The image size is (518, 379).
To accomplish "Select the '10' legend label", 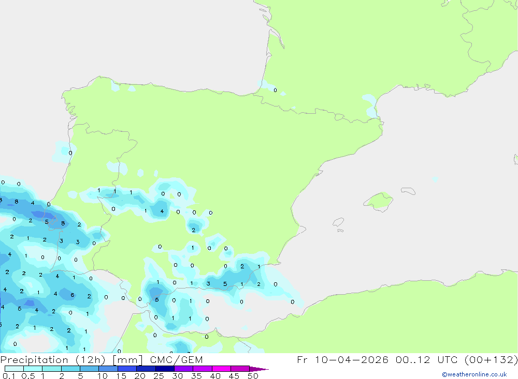I will (x=103, y=376).
